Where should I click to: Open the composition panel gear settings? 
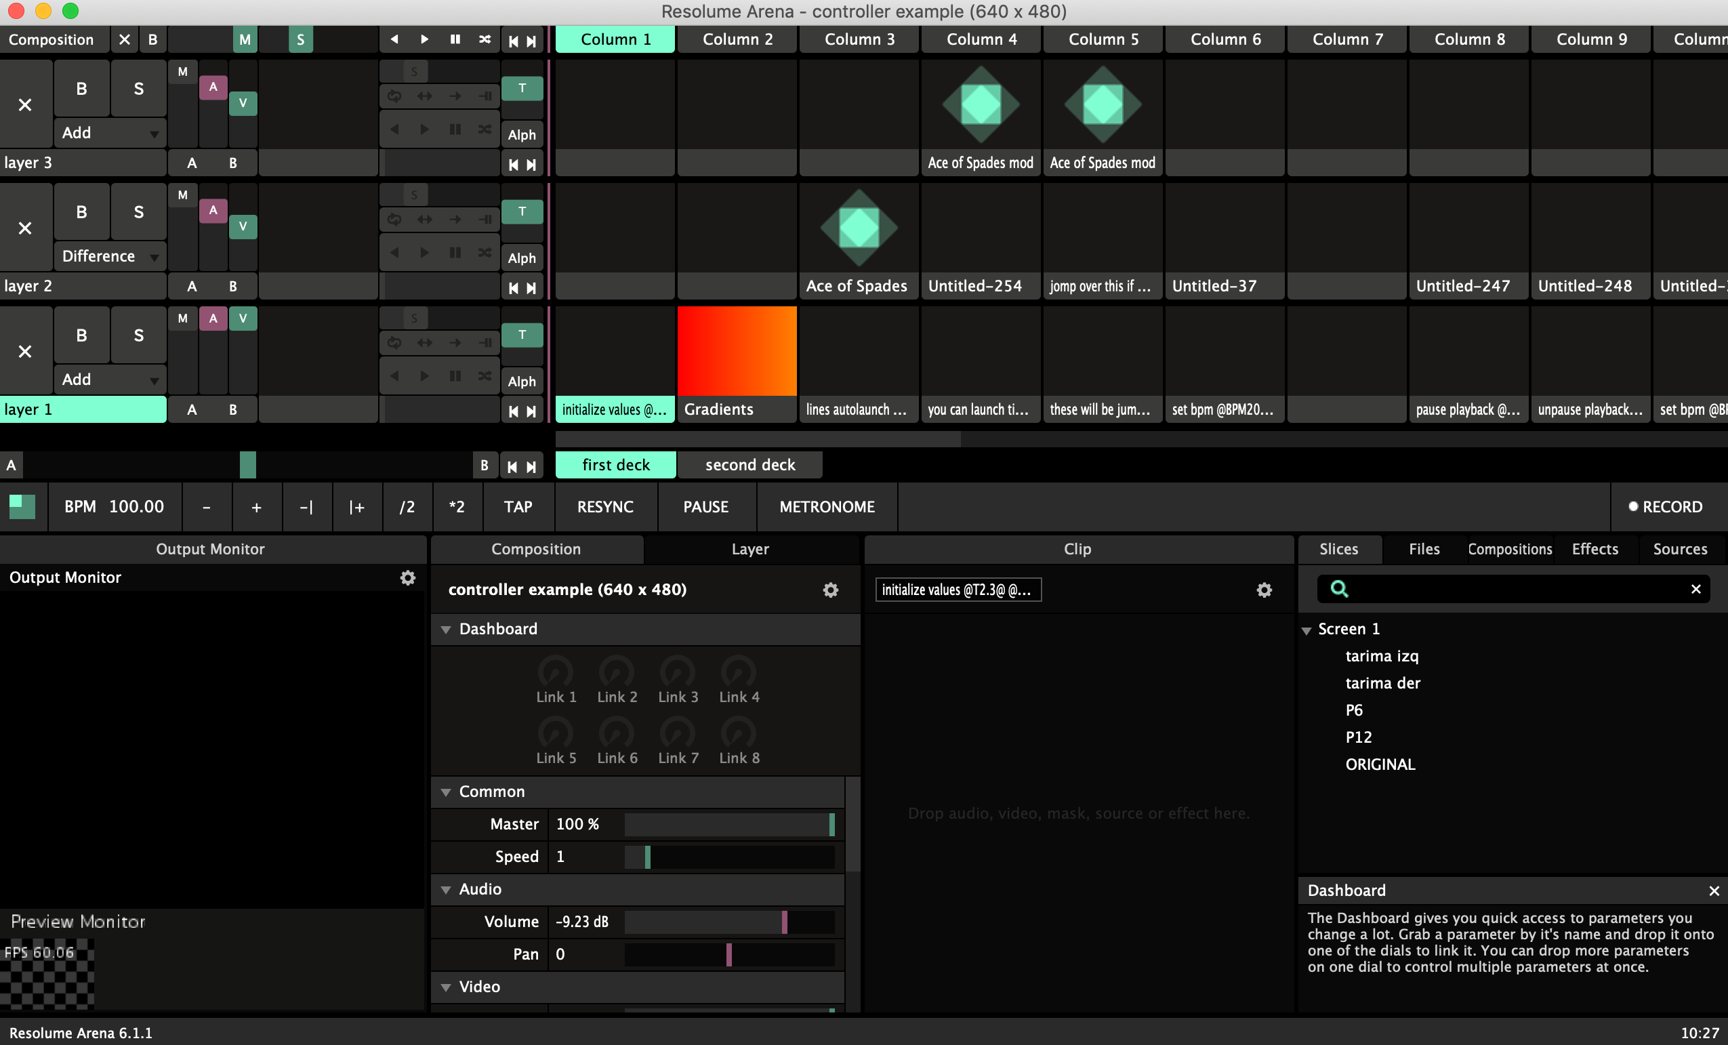coord(830,590)
